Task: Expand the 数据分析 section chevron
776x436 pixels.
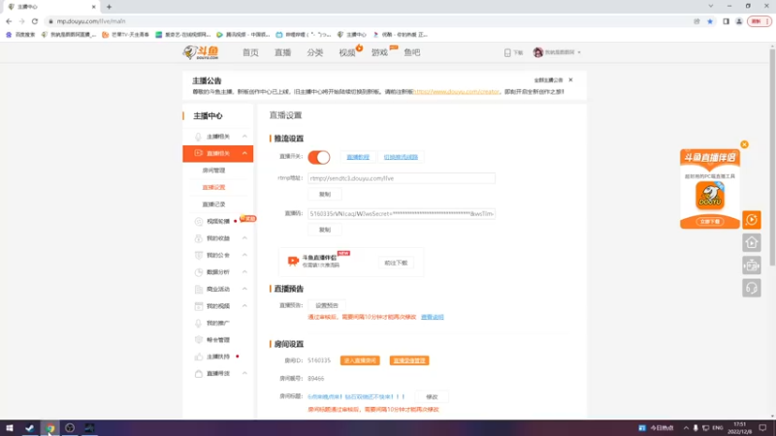Action: pyautogui.click(x=244, y=272)
